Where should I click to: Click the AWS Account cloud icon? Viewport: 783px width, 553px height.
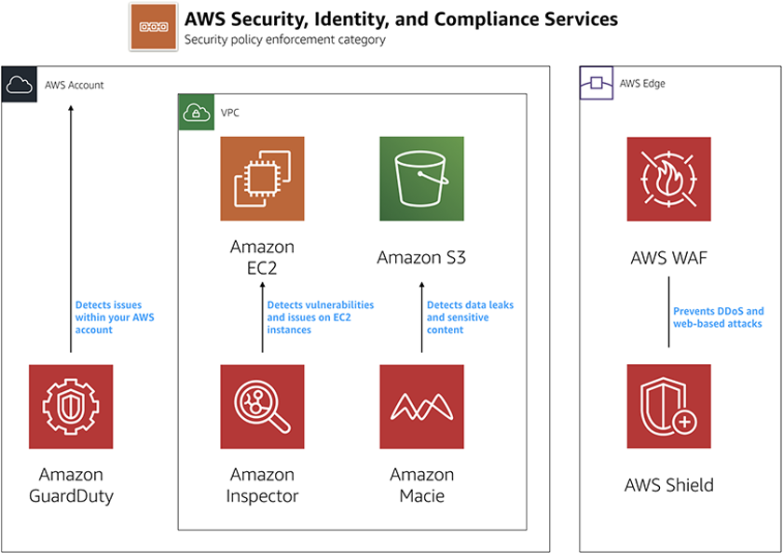click(19, 85)
